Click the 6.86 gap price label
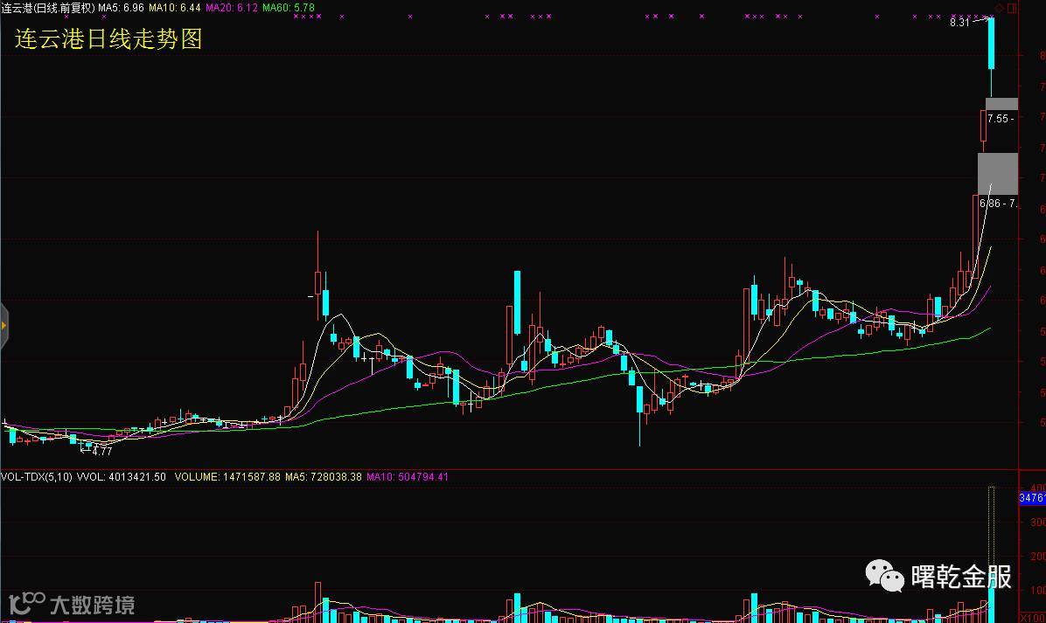The height and width of the screenshot is (623, 1046). (997, 204)
